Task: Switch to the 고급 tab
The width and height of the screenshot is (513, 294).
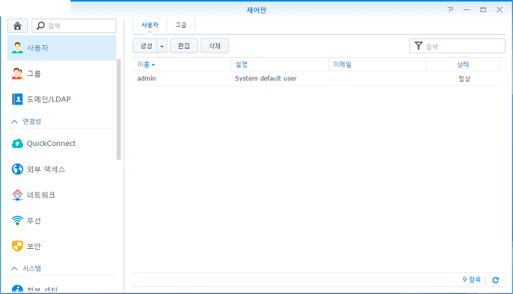Action: pos(181,25)
